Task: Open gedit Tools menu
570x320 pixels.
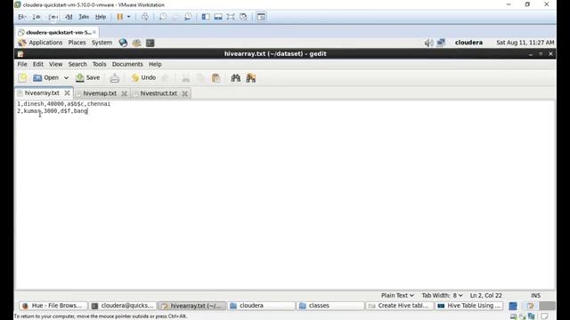Action: [99, 64]
